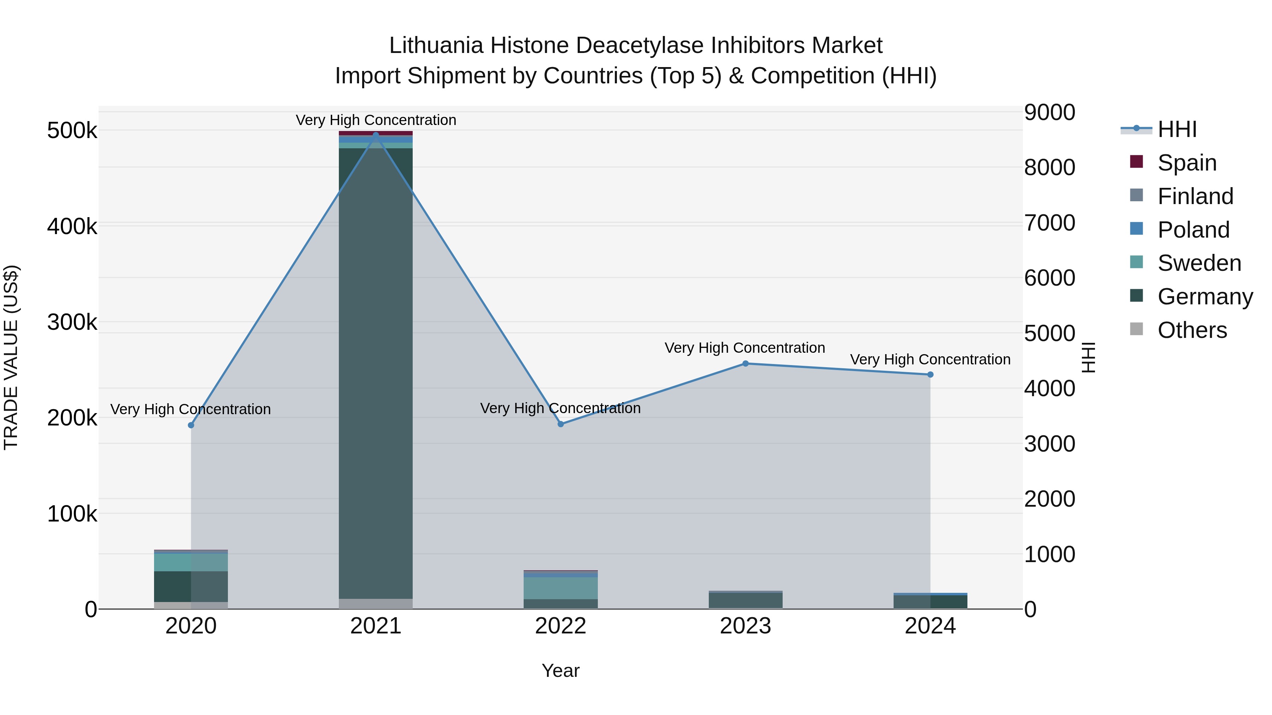Click the 2020 x-axis tick label
Image resolution: width=1272 pixels, height=715 pixels.
tap(191, 626)
